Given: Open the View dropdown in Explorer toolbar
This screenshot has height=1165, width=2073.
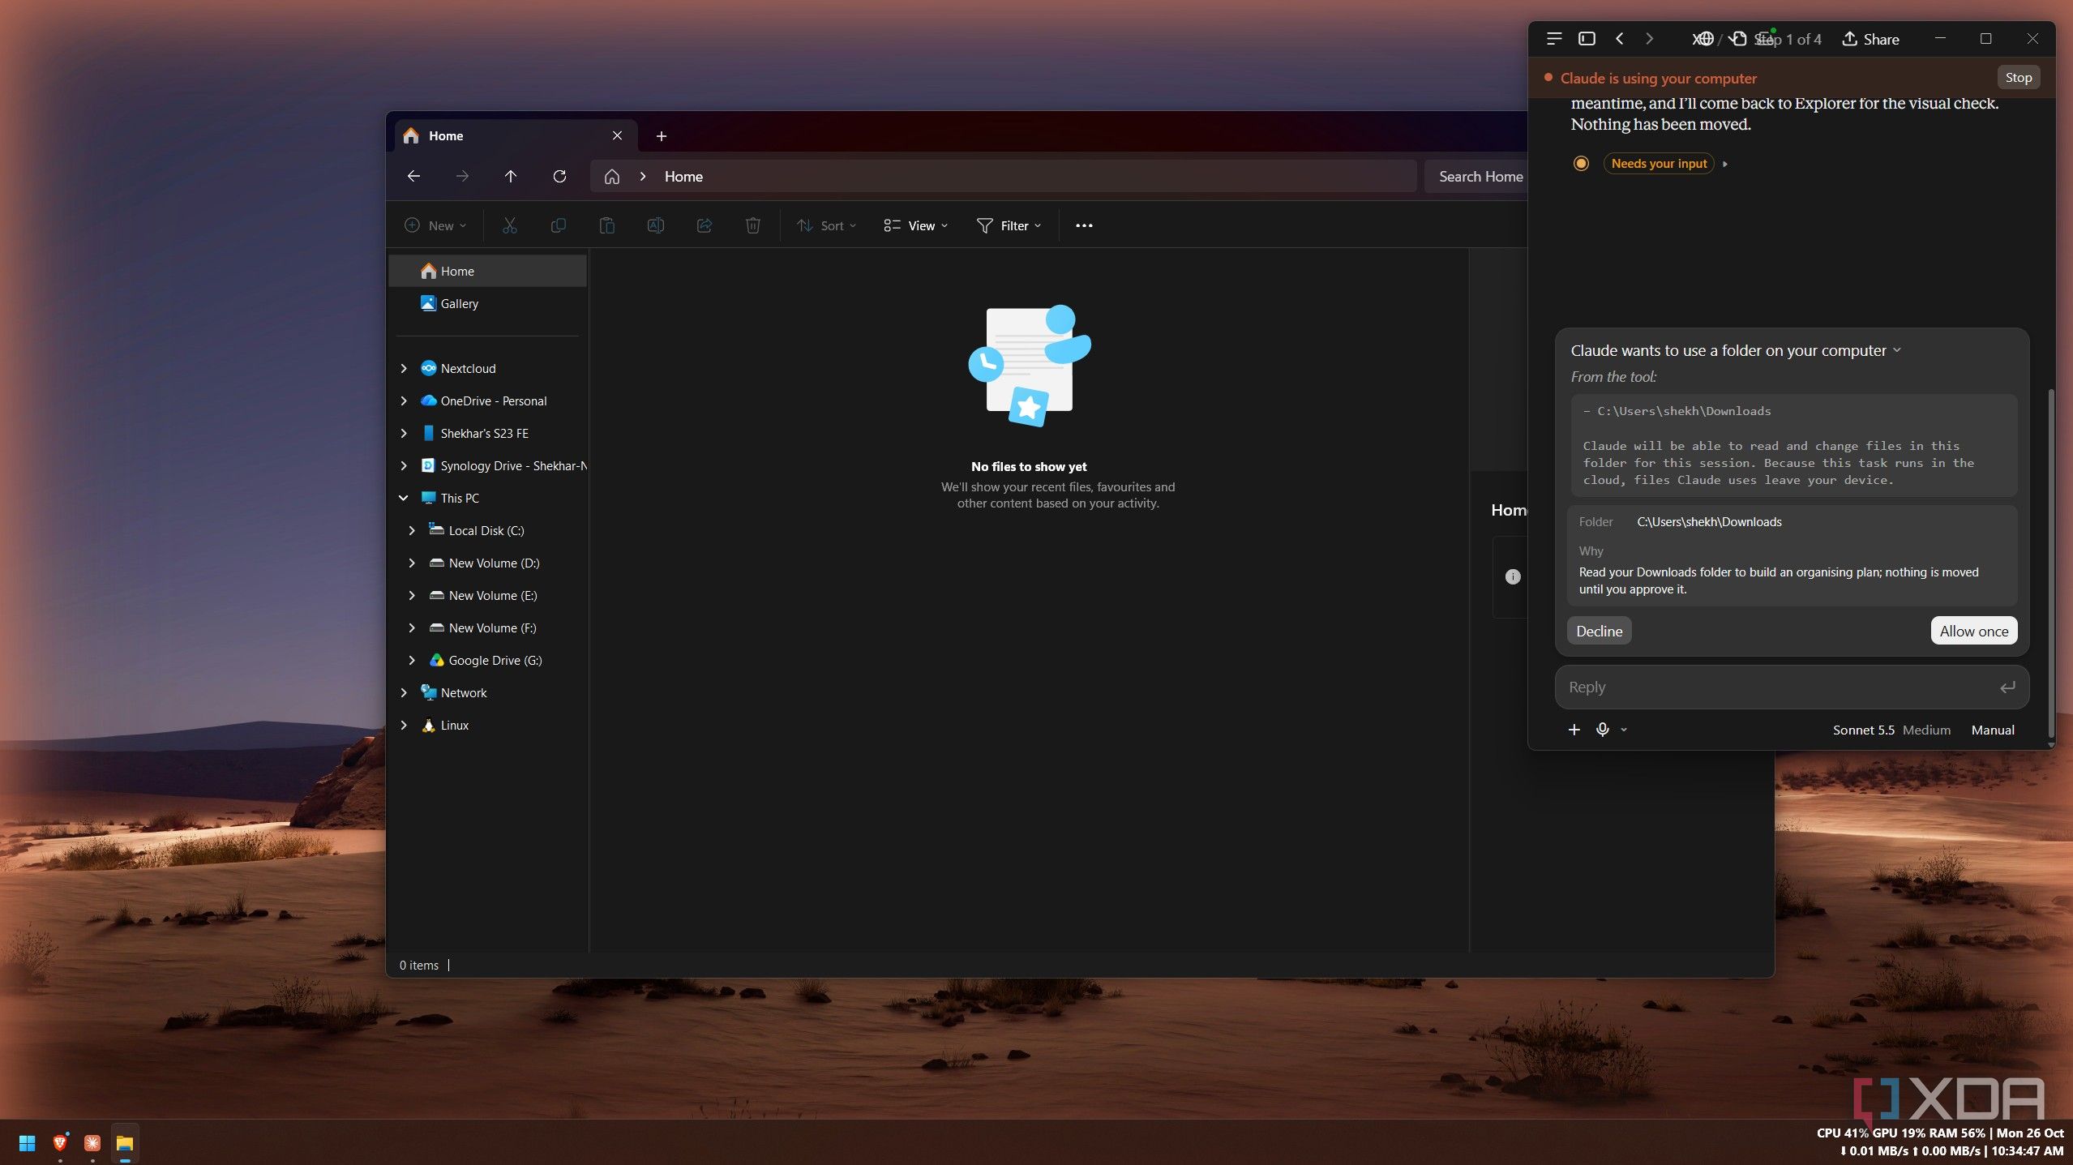Looking at the screenshot, I should click(915, 225).
